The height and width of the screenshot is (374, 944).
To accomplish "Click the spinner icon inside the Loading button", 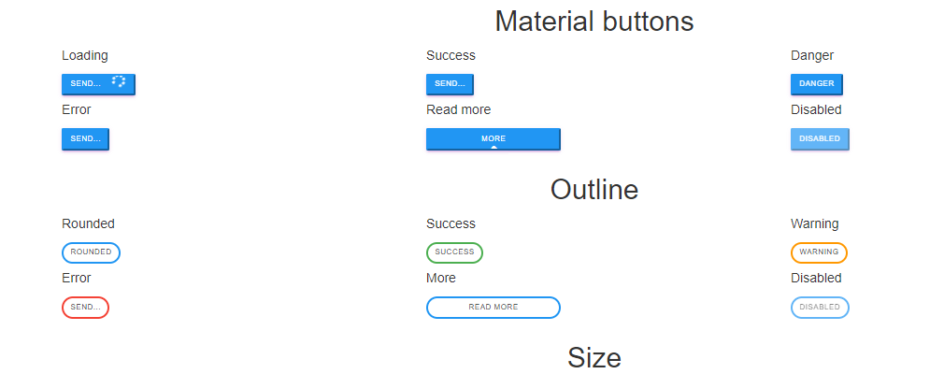I will (x=119, y=81).
